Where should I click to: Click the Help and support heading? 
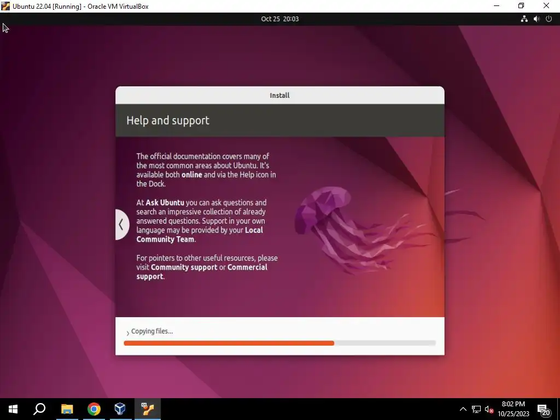tap(168, 120)
